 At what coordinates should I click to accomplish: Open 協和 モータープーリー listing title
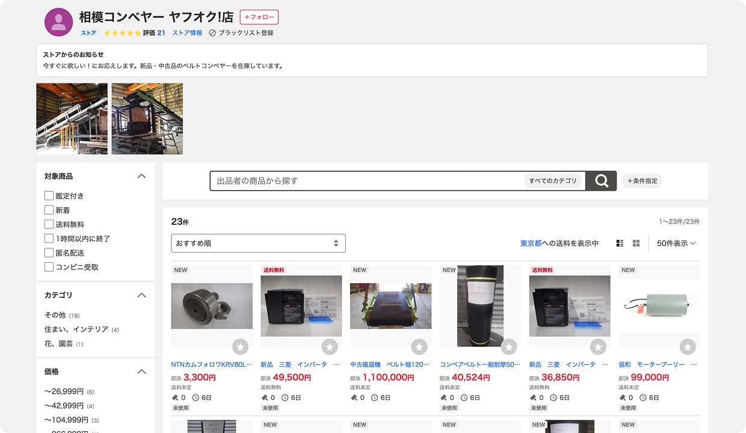(659, 364)
